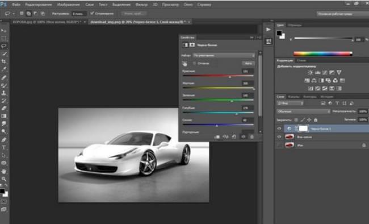Select the Lasso tool in the left toolbar

(x=4, y=45)
